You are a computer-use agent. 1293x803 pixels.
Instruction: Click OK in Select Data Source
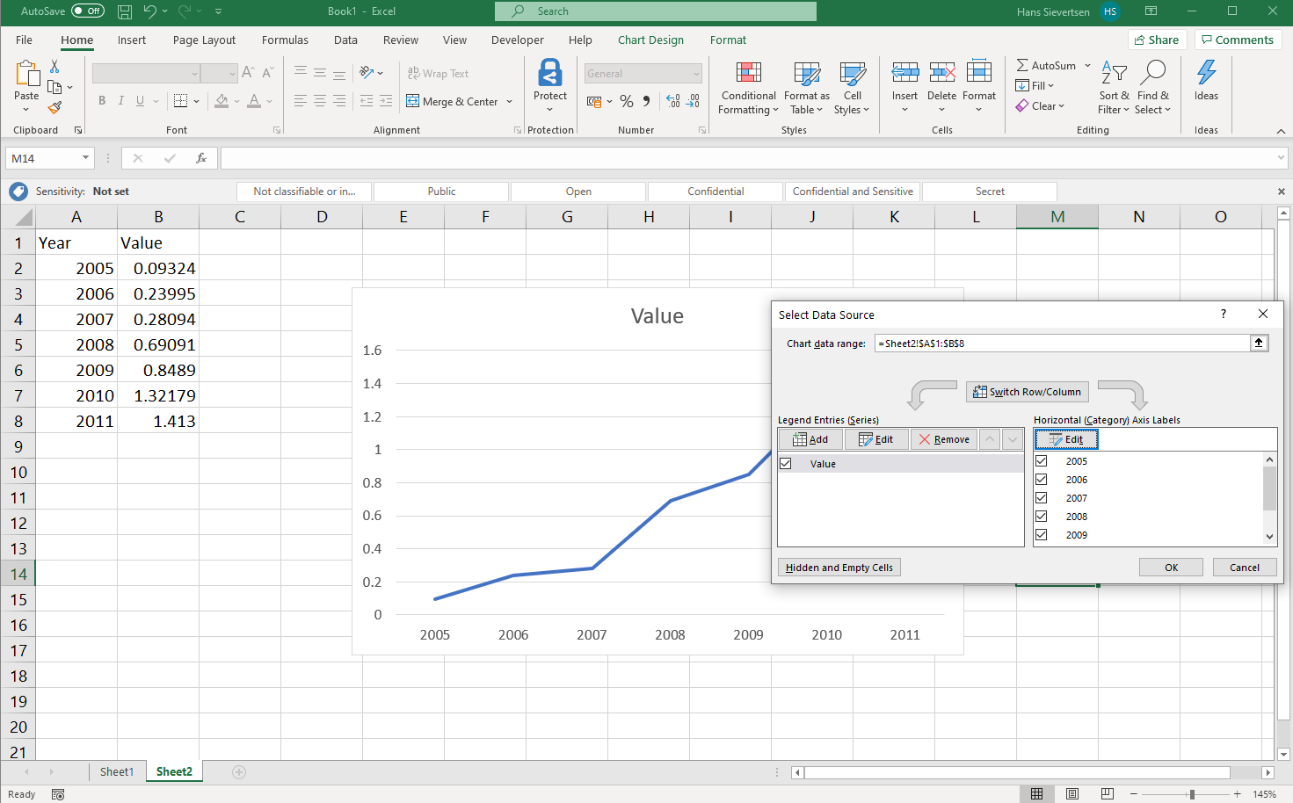point(1171,568)
